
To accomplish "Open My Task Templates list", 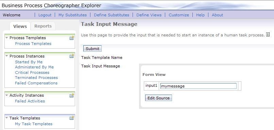I will 34,124.
